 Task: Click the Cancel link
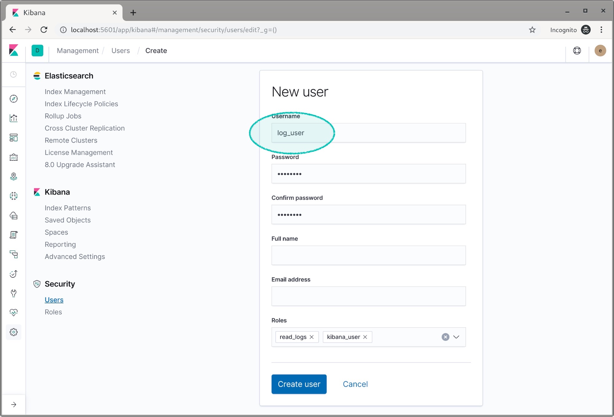pos(355,384)
